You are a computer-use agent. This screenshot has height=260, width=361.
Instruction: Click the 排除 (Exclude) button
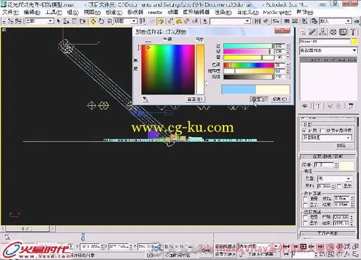click(x=344, y=146)
